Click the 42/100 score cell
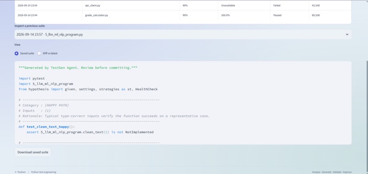The image size is (368, 174). tap(330, 5)
